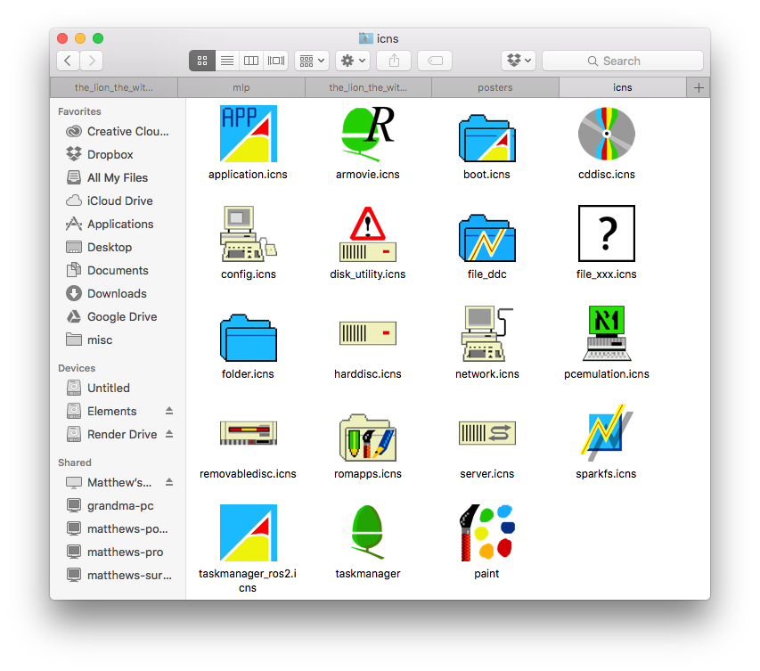Switch to cover flow view
Image resolution: width=760 pixels, height=671 pixels.
click(x=275, y=61)
